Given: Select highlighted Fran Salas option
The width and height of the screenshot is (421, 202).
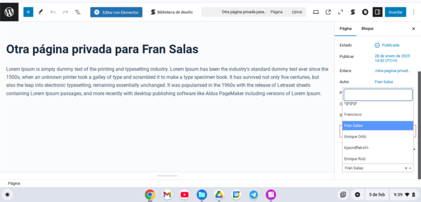Looking at the screenshot, I should click(378, 125).
